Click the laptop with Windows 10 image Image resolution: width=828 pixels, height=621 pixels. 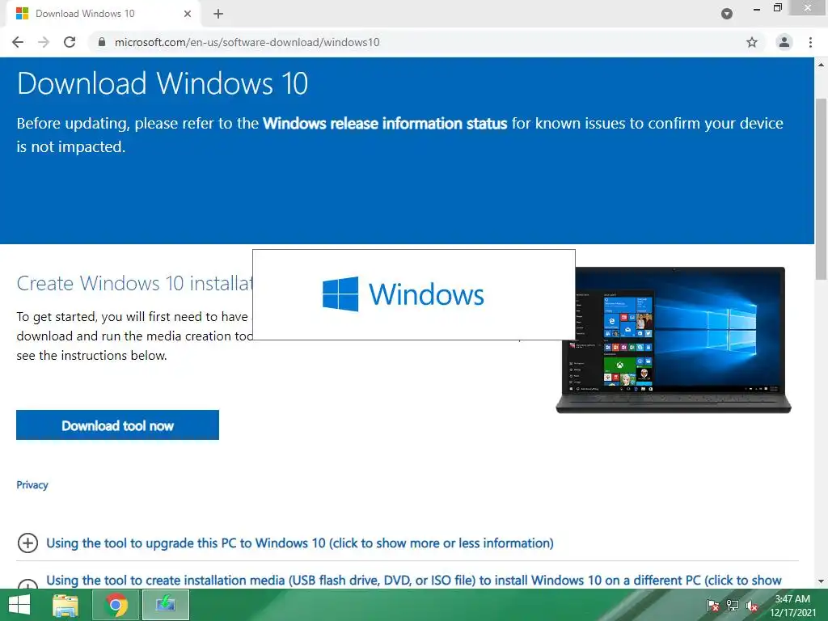click(x=674, y=340)
